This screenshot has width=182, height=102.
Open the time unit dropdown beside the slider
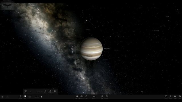(x=37, y=97)
